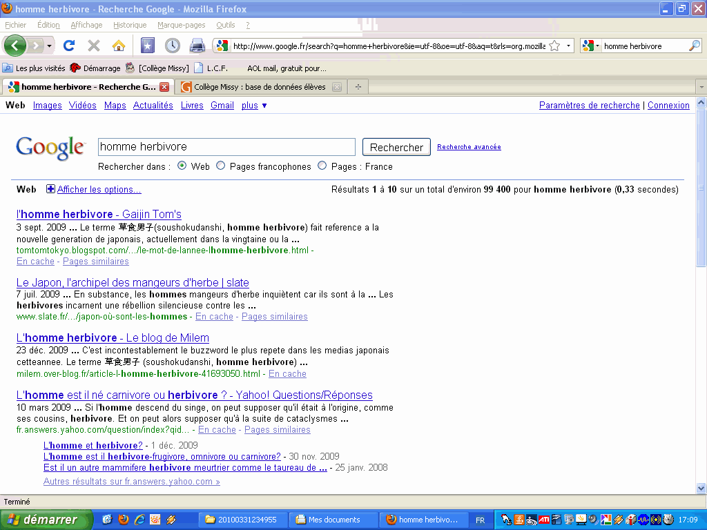
Task: Open a new tab with plus button
Action: point(358,86)
